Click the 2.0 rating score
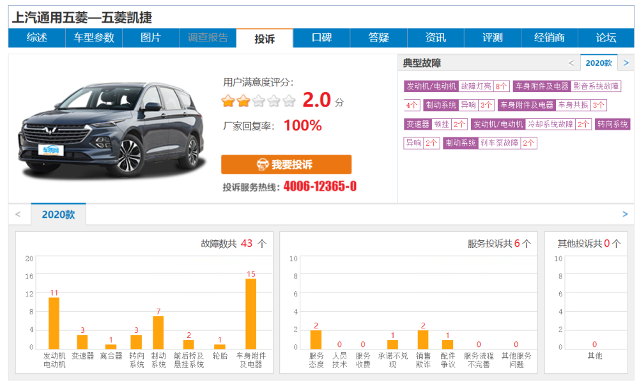This screenshot has width=639, height=384. click(316, 100)
